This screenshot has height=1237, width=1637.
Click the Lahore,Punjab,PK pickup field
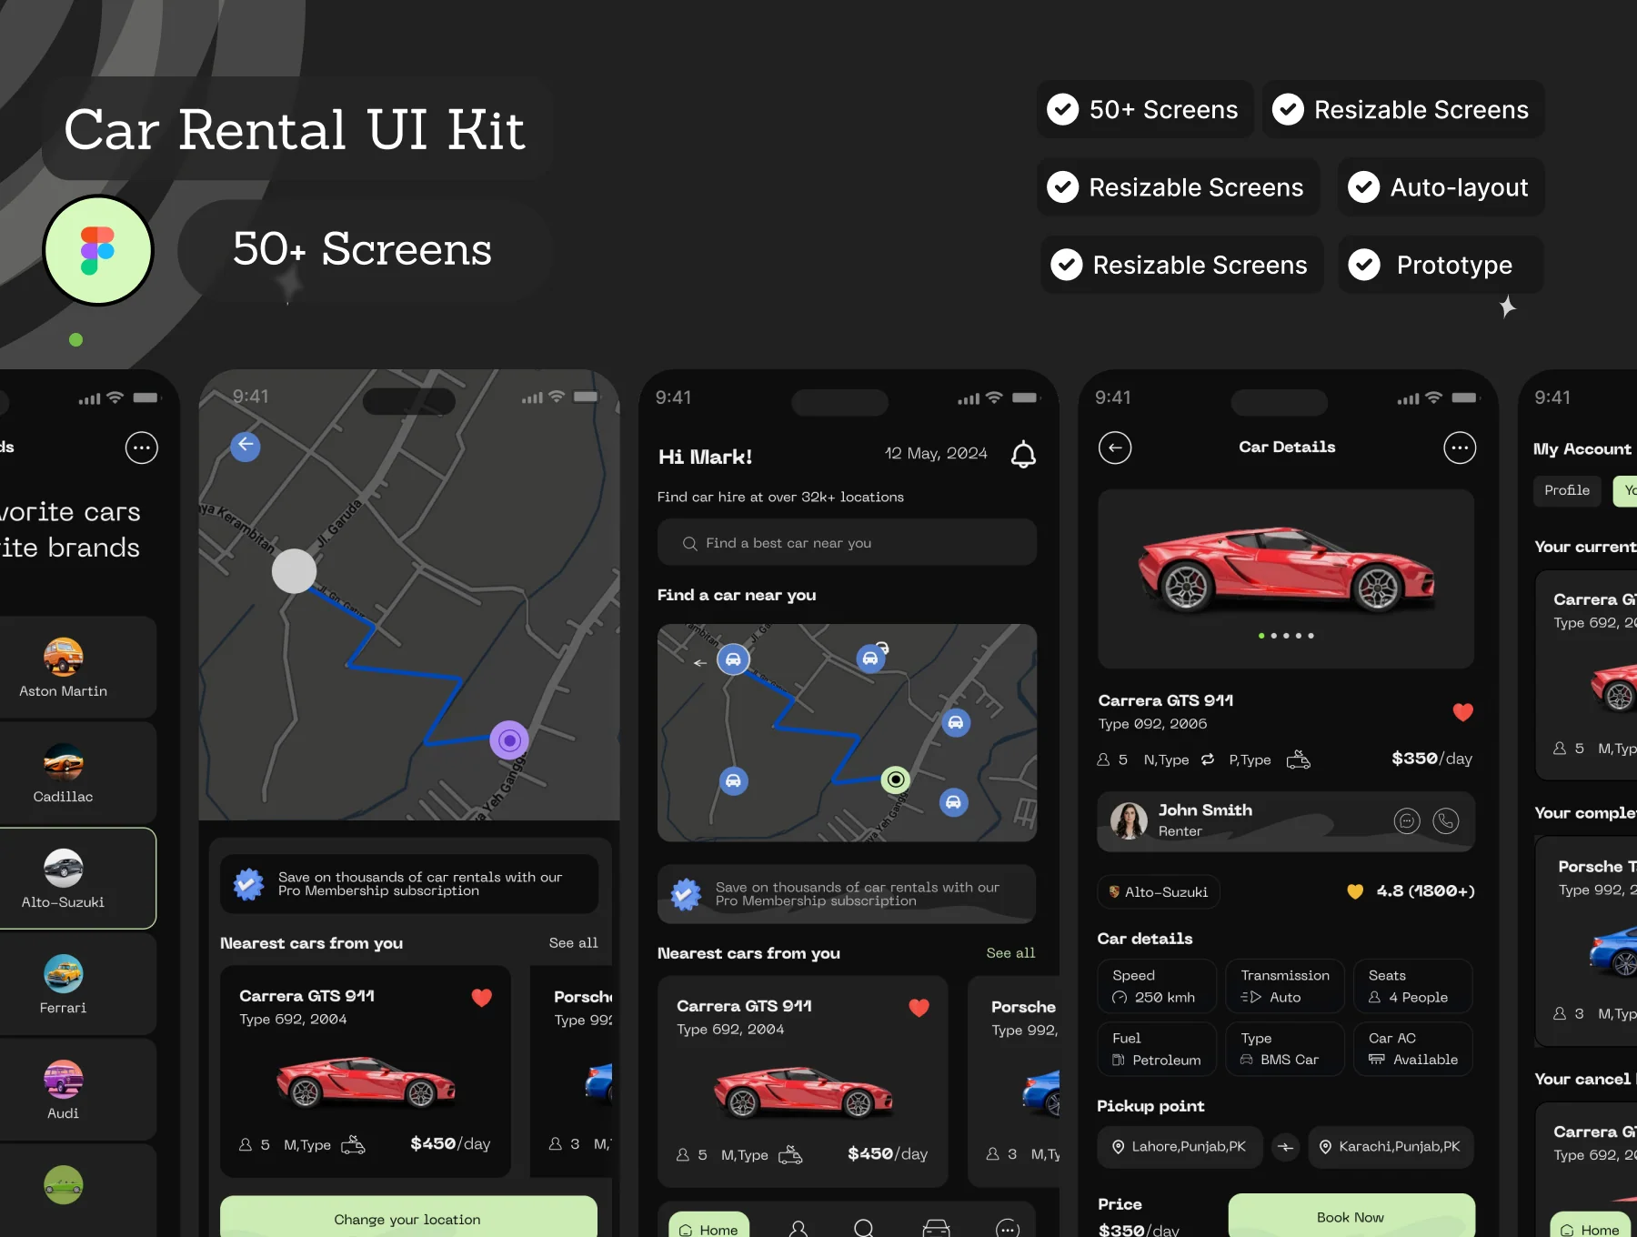1180,1147
